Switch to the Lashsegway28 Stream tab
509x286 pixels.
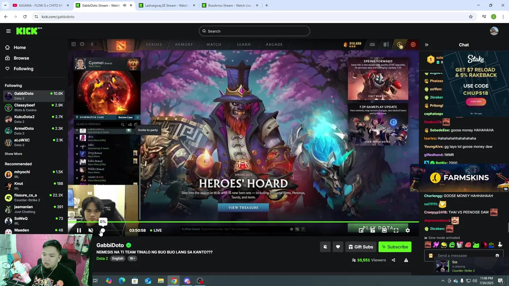[166, 6]
